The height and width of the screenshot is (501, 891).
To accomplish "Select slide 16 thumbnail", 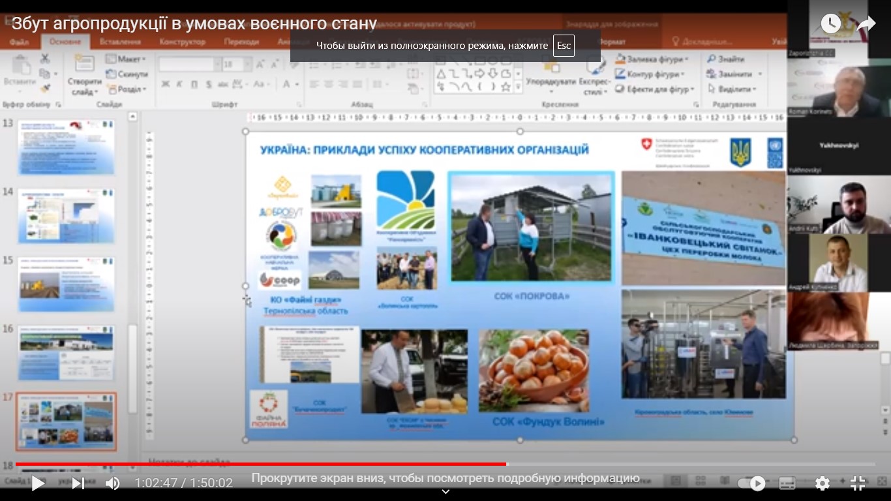I will [x=67, y=353].
